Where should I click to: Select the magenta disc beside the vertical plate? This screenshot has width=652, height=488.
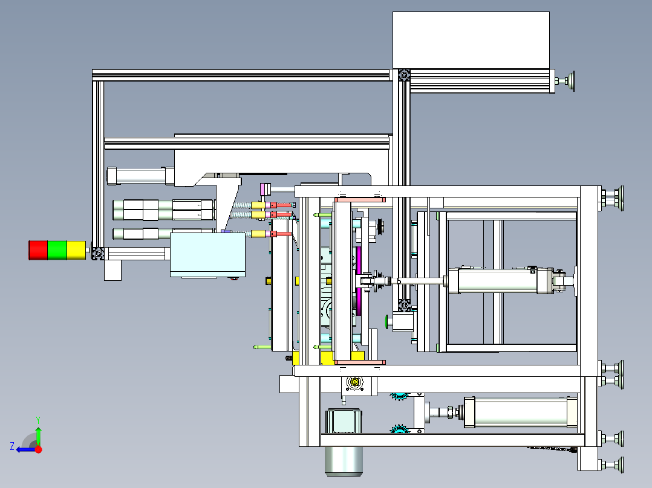click(x=359, y=281)
